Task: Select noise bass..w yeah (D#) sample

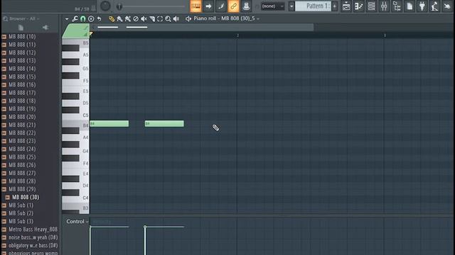Action: [33, 237]
